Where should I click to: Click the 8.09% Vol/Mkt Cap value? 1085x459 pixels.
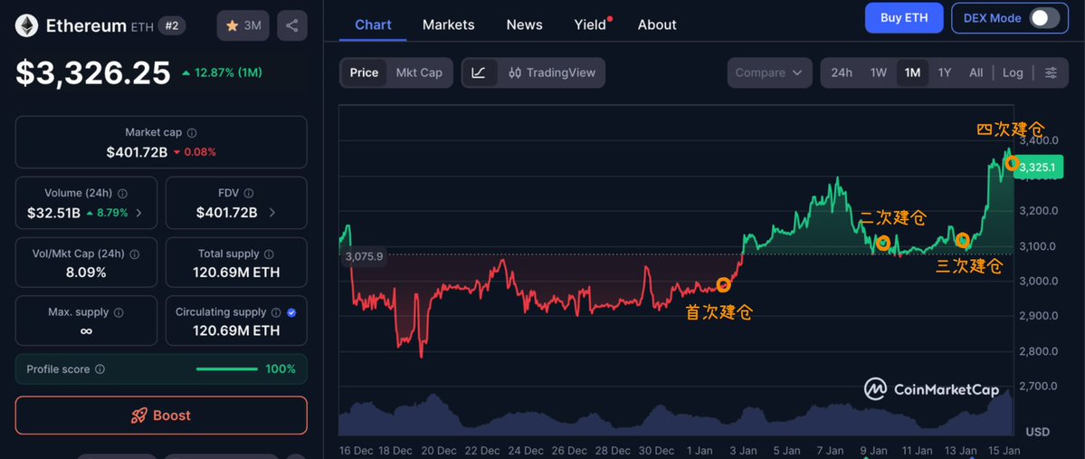pos(86,273)
